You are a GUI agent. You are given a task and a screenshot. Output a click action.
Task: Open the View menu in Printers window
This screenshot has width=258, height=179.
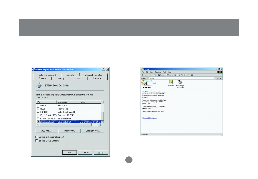point(151,72)
